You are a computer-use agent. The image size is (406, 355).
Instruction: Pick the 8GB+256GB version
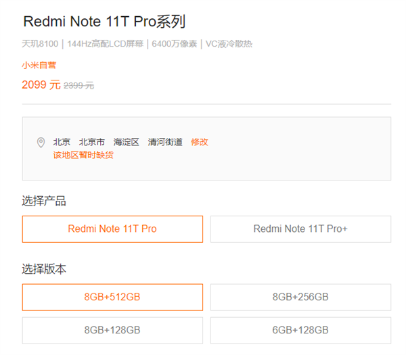pos(300,297)
